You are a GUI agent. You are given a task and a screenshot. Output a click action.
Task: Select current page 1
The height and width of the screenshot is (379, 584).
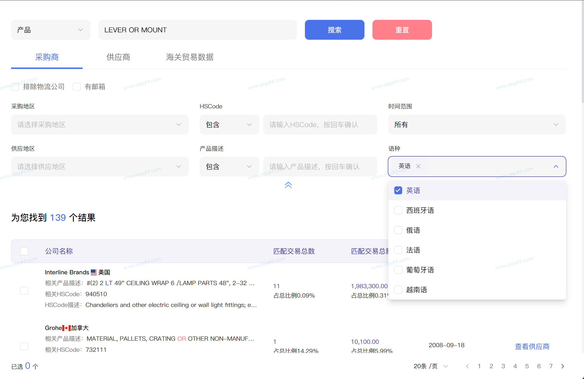[x=479, y=366]
